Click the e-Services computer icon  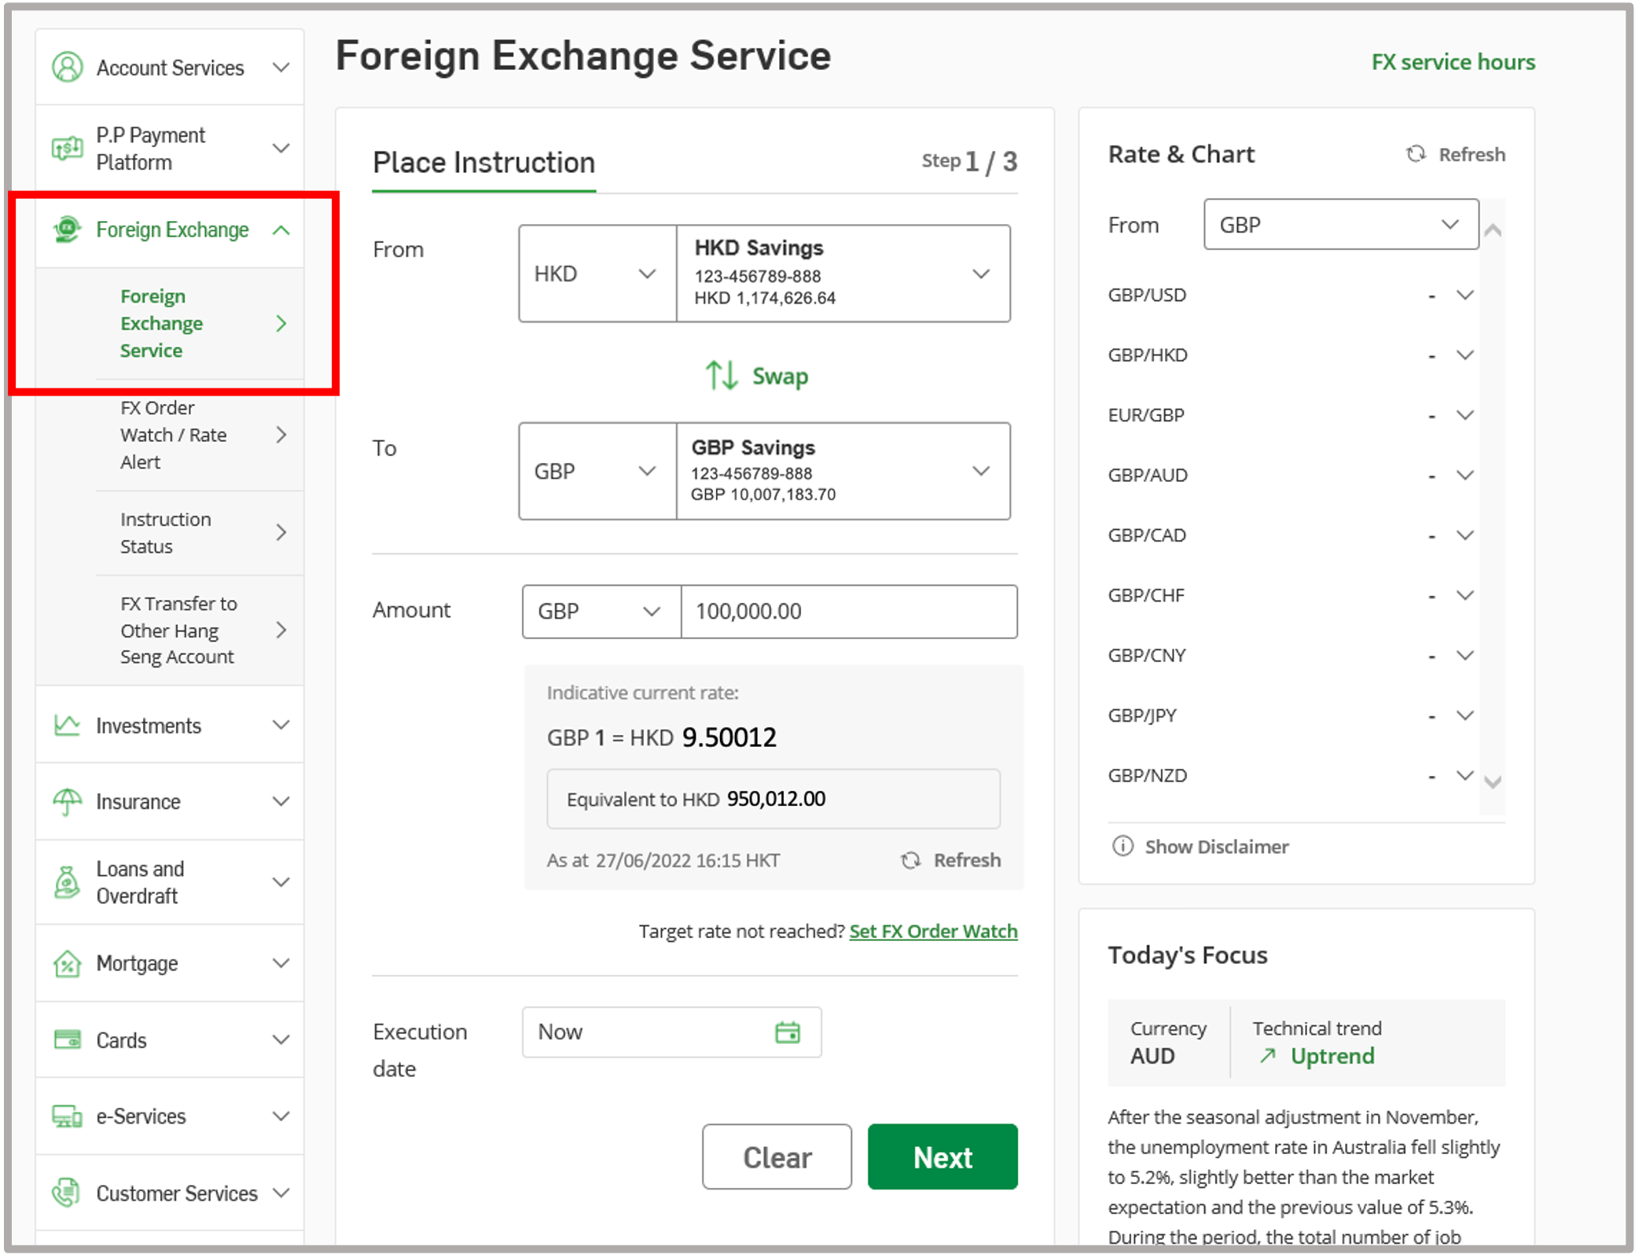[x=68, y=1116]
